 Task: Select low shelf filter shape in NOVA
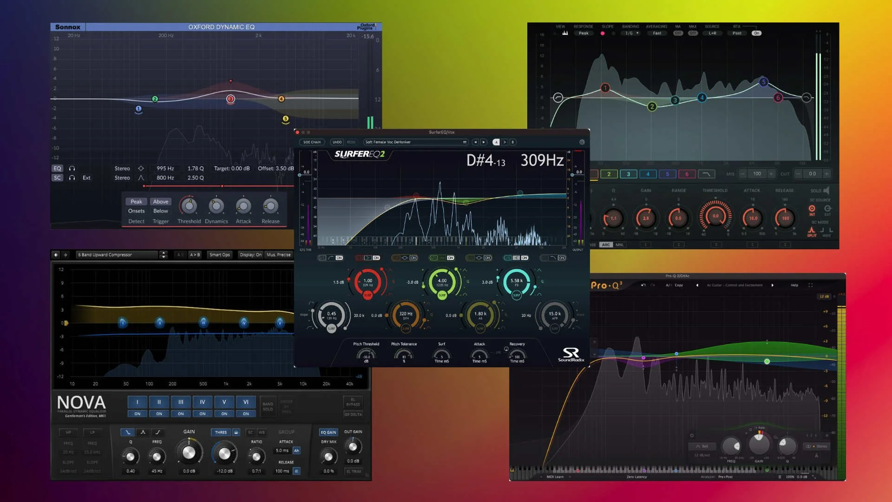click(x=128, y=432)
